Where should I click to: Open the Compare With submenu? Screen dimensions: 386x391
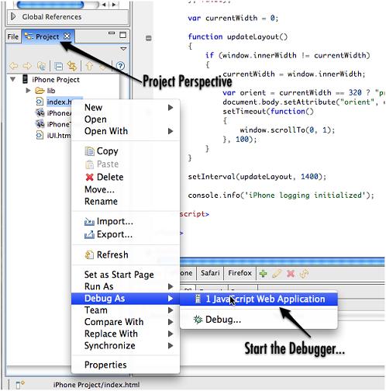[x=126, y=322]
